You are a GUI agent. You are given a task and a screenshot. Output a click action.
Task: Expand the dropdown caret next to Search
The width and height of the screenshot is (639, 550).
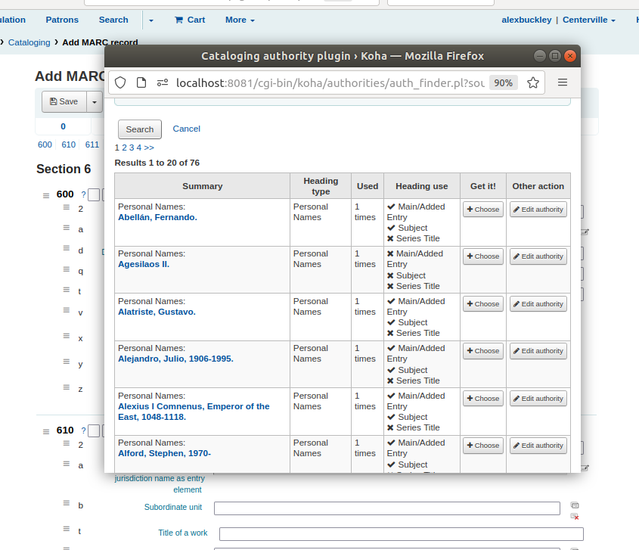(x=151, y=20)
